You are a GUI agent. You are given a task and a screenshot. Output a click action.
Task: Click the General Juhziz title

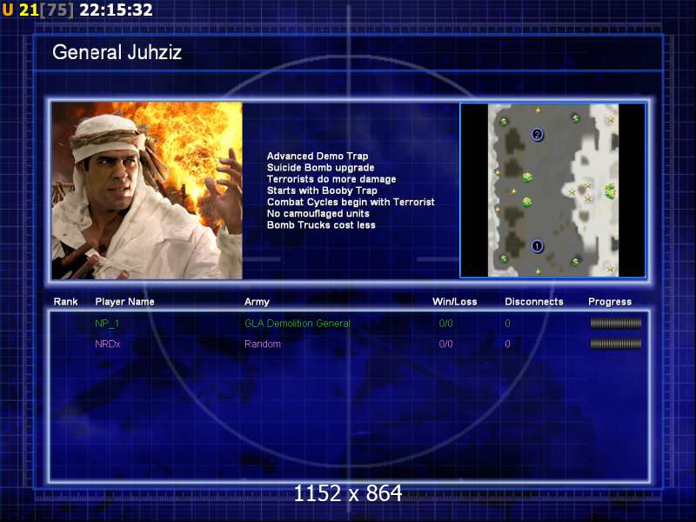click(x=117, y=52)
